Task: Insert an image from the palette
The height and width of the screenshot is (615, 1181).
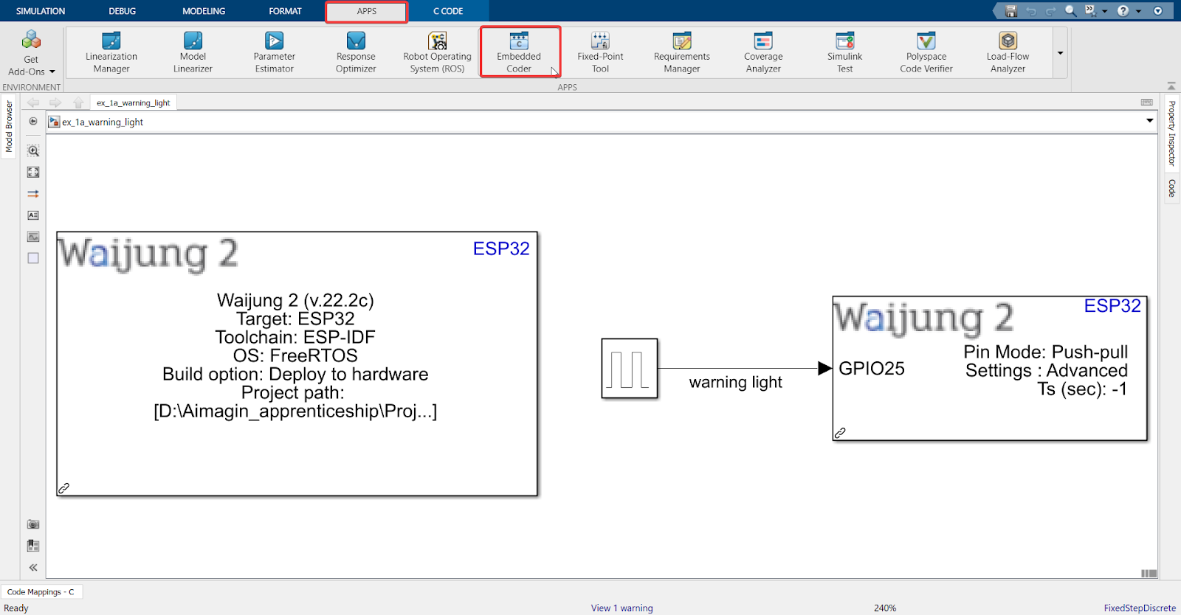Action: 33,237
